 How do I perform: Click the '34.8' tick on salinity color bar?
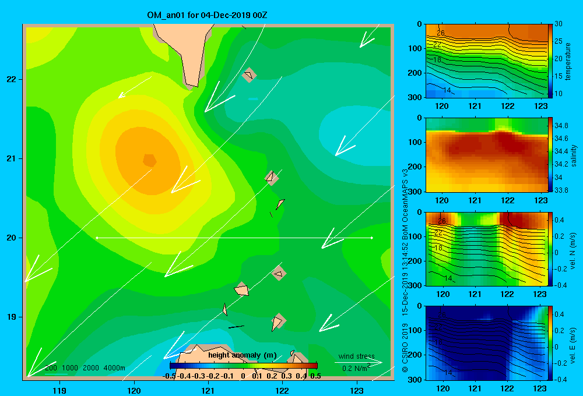click(561, 126)
